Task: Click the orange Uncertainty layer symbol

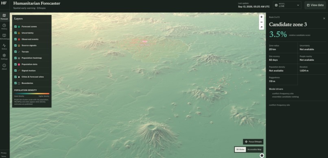Action: click(x=19, y=33)
